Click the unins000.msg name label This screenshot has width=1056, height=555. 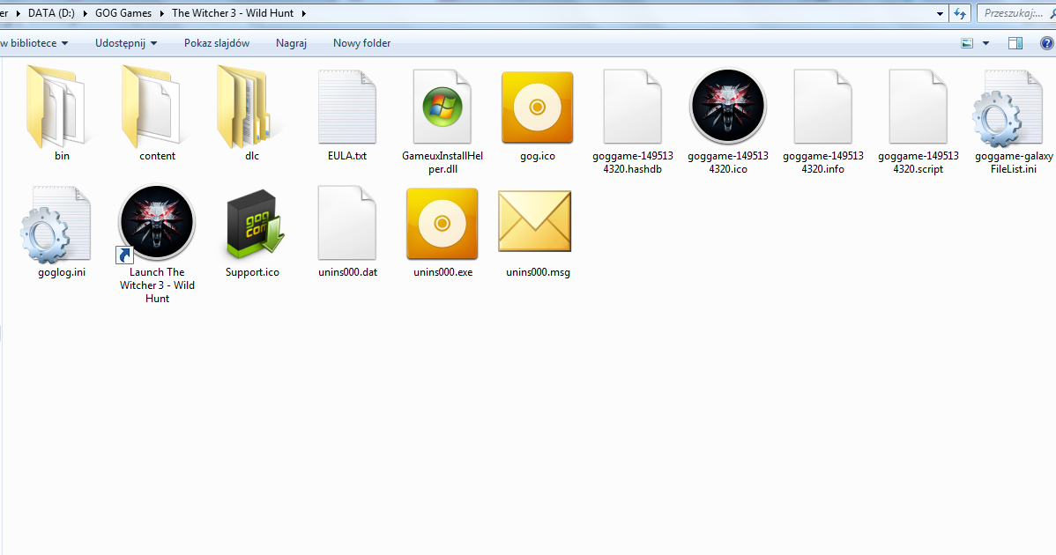[x=538, y=272]
